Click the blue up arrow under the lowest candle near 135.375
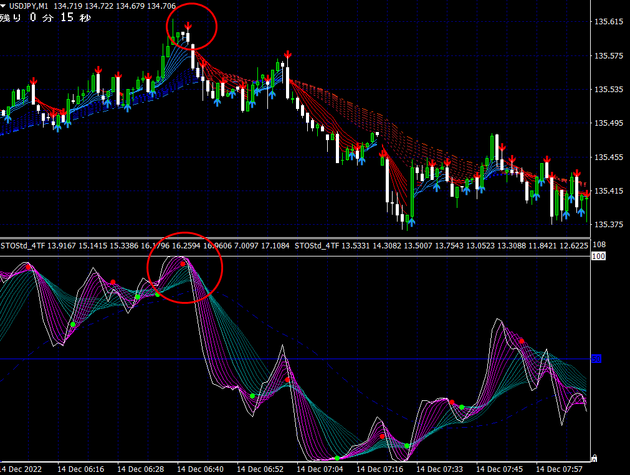 pyautogui.click(x=411, y=222)
